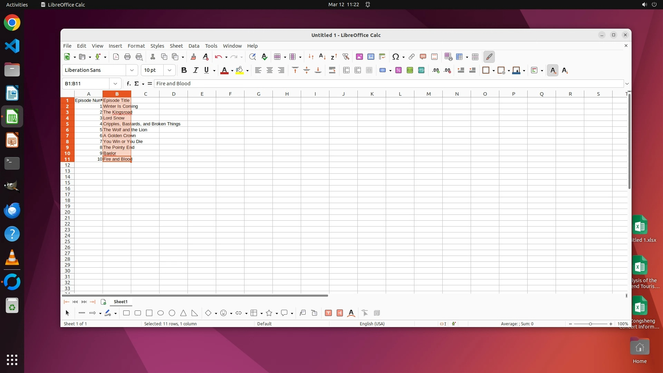Image resolution: width=663 pixels, height=373 pixels.
Task: Open the font size dropdown
Action: click(x=169, y=70)
